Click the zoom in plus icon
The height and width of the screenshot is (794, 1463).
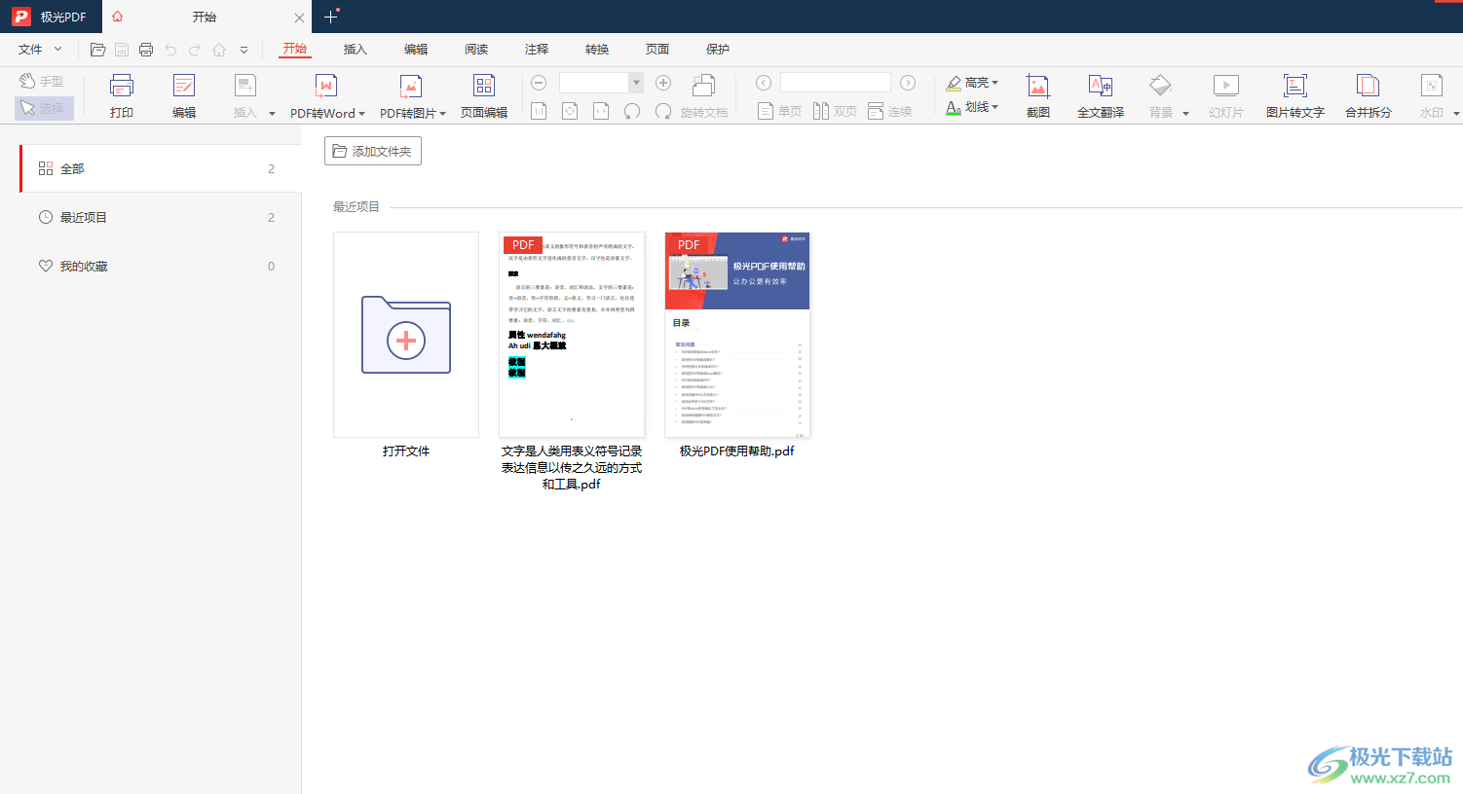(663, 83)
